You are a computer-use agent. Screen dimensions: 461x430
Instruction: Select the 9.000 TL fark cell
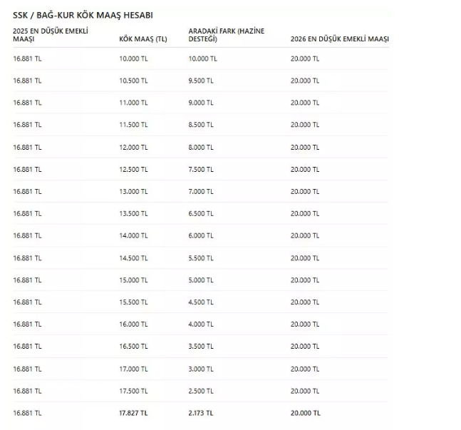(x=201, y=103)
